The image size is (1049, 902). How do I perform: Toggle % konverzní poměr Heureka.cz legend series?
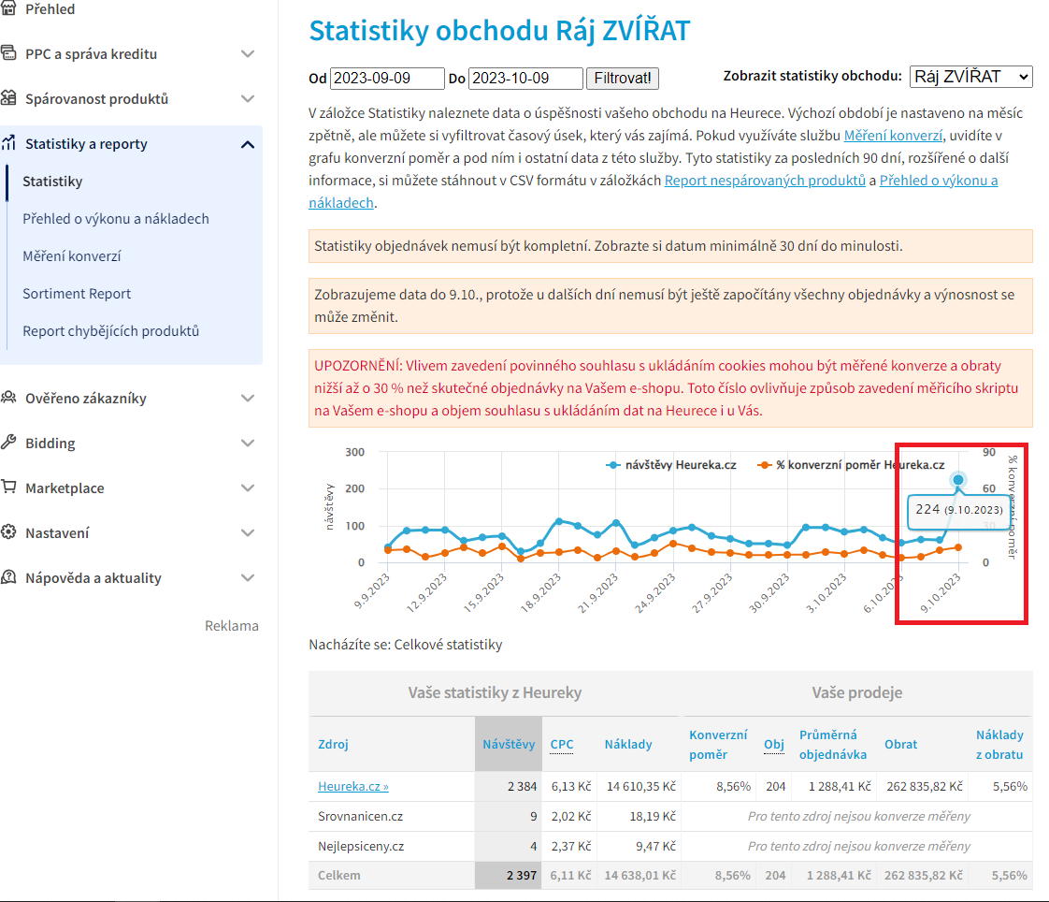coord(851,465)
